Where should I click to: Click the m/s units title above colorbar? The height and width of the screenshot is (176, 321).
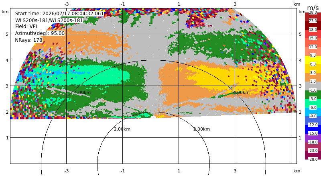(313, 8)
